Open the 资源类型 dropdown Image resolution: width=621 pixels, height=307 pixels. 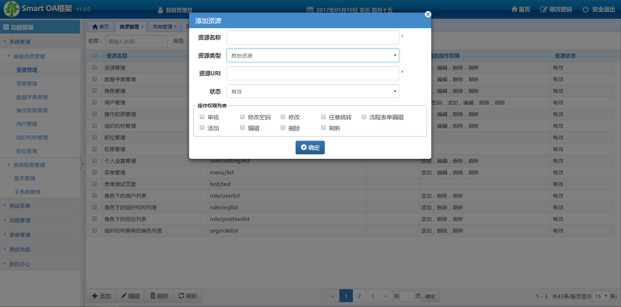[312, 55]
